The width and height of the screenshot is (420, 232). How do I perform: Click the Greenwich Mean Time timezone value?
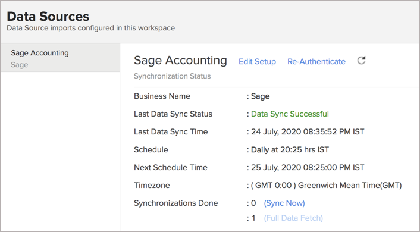(326, 186)
